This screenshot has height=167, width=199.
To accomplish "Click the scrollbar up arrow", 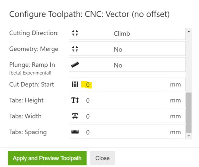I will pyautogui.click(x=189, y=31).
